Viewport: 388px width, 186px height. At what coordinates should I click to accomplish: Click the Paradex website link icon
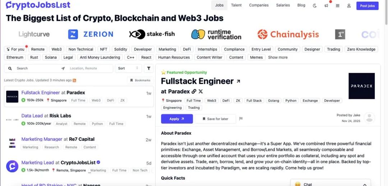(194, 92)
